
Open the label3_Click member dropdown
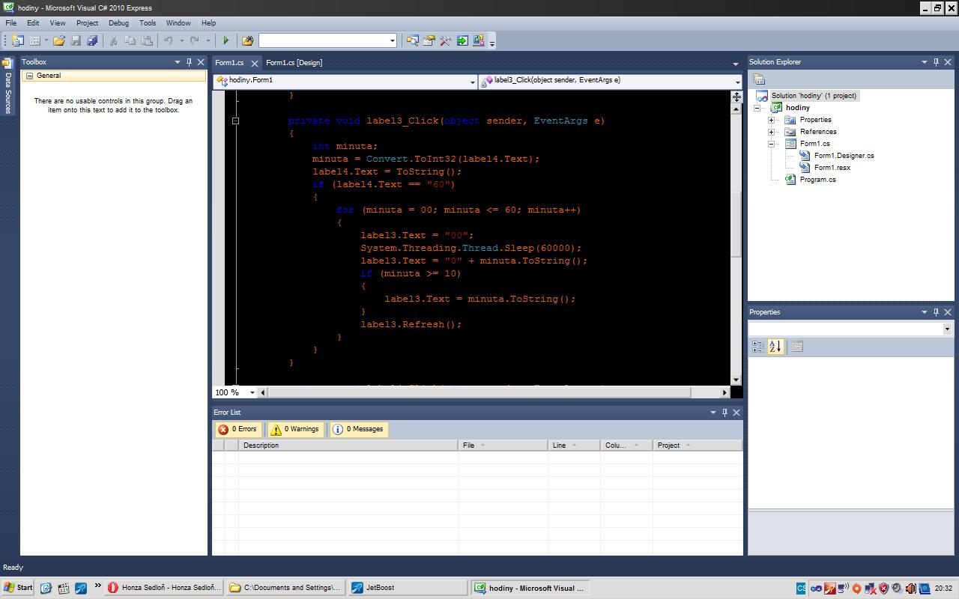(736, 81)
